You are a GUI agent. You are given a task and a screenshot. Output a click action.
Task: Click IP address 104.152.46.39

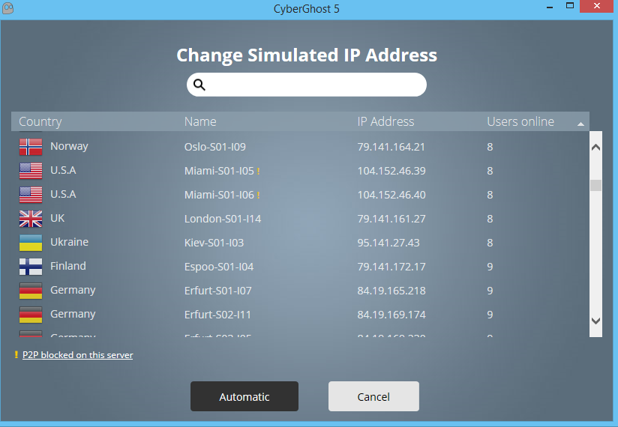click(391, 172)
